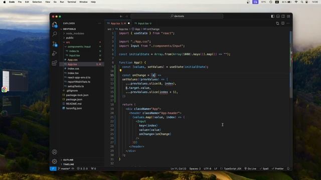The image size is (321, 180).
Task: Open README.md in the explorer
Action: click(74, 103)
